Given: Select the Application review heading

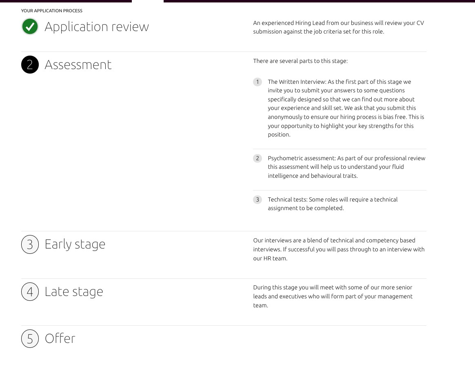Looking at the screenshot, I should click(x=97, y=27).
